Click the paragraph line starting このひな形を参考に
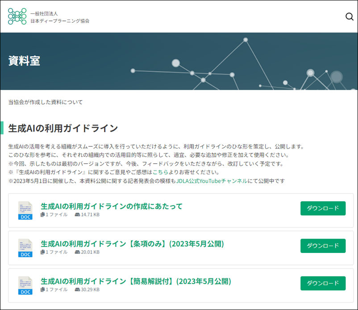Image resolution: width=358 pixels, height=310 pixels. tap(150, 155)
